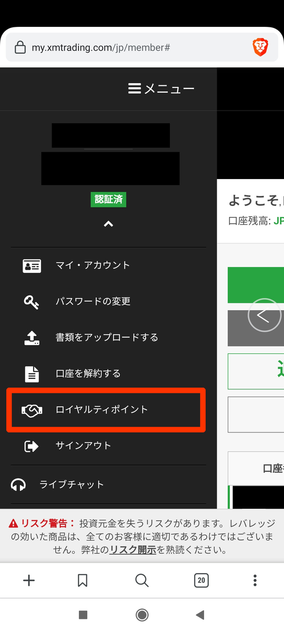The image size is (284, 632).
Task: Click the headset live chat icon
Action: (18, 485)
